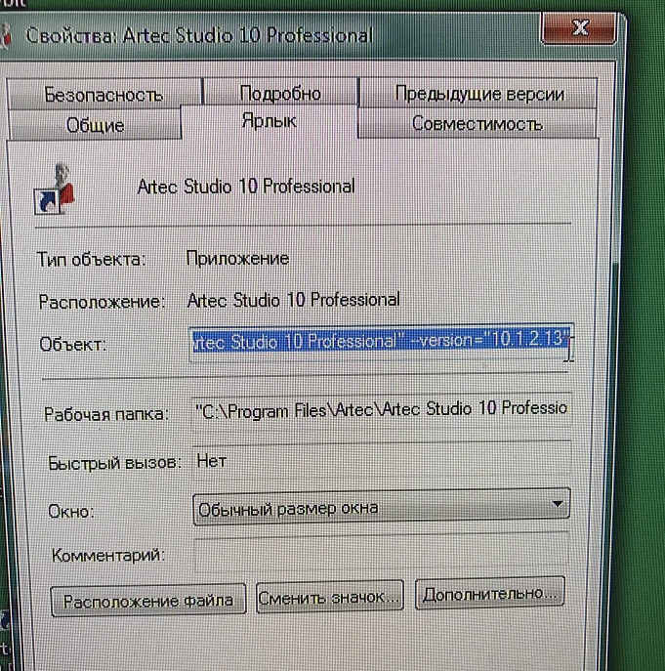Click the Объект path input field

click(381, 342)
